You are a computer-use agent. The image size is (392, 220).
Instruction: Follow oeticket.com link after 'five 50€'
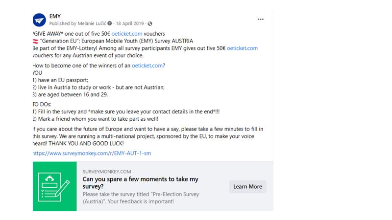point(242,48)
